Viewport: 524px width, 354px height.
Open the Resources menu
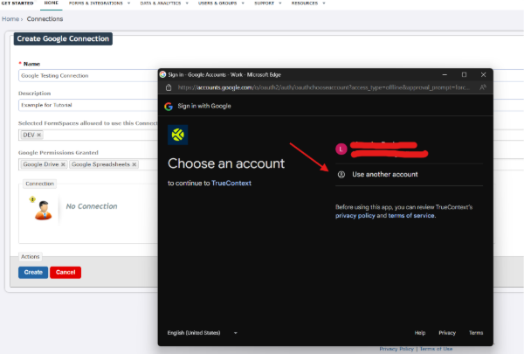308,3
